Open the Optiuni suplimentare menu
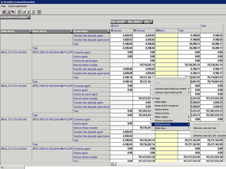 click(x=18, y=6)
